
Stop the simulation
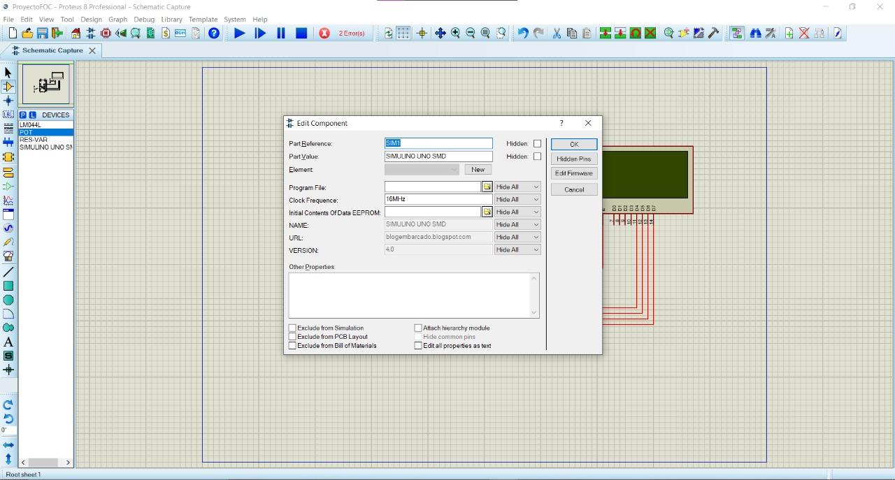coord(301,33)
